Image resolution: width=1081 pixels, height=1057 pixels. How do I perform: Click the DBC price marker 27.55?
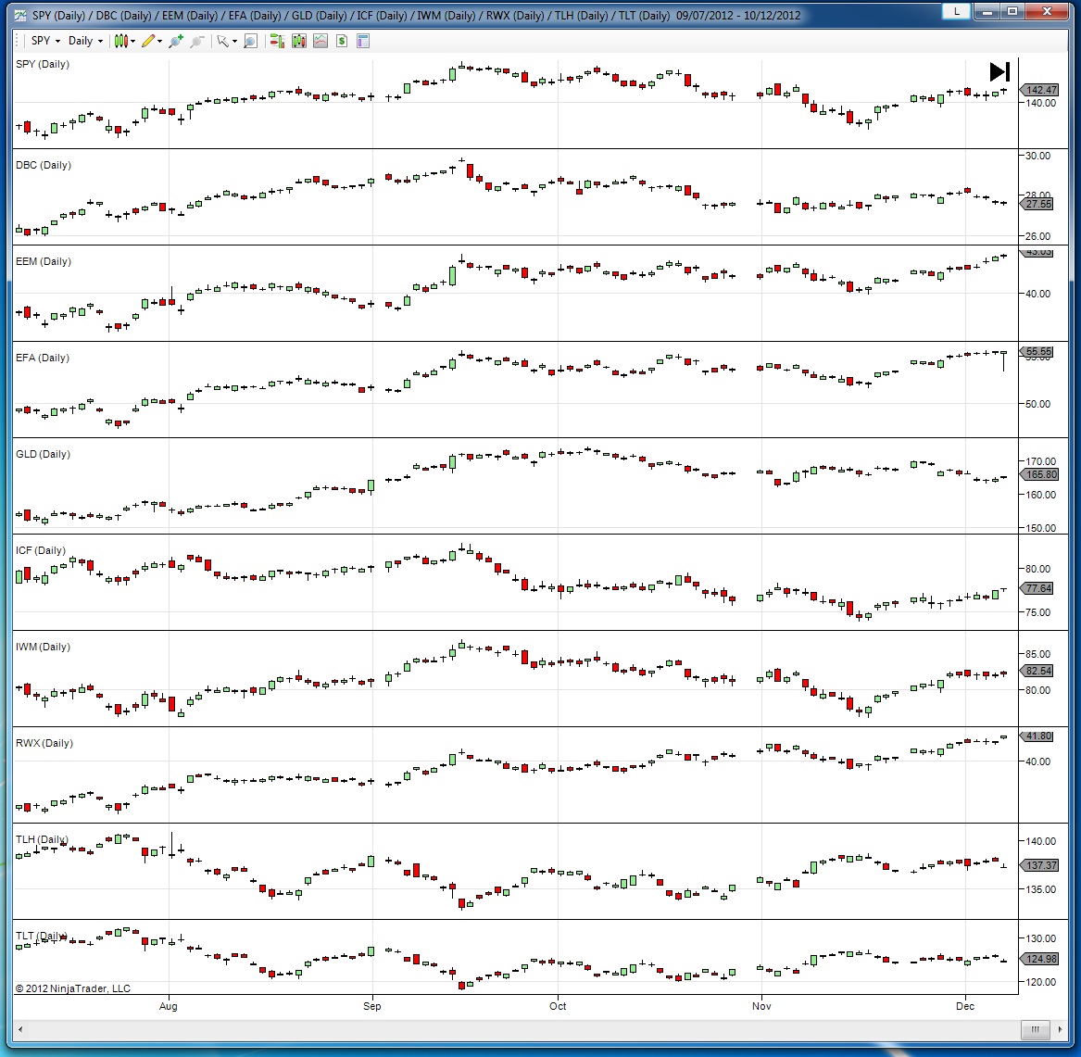pos(1037,204)
